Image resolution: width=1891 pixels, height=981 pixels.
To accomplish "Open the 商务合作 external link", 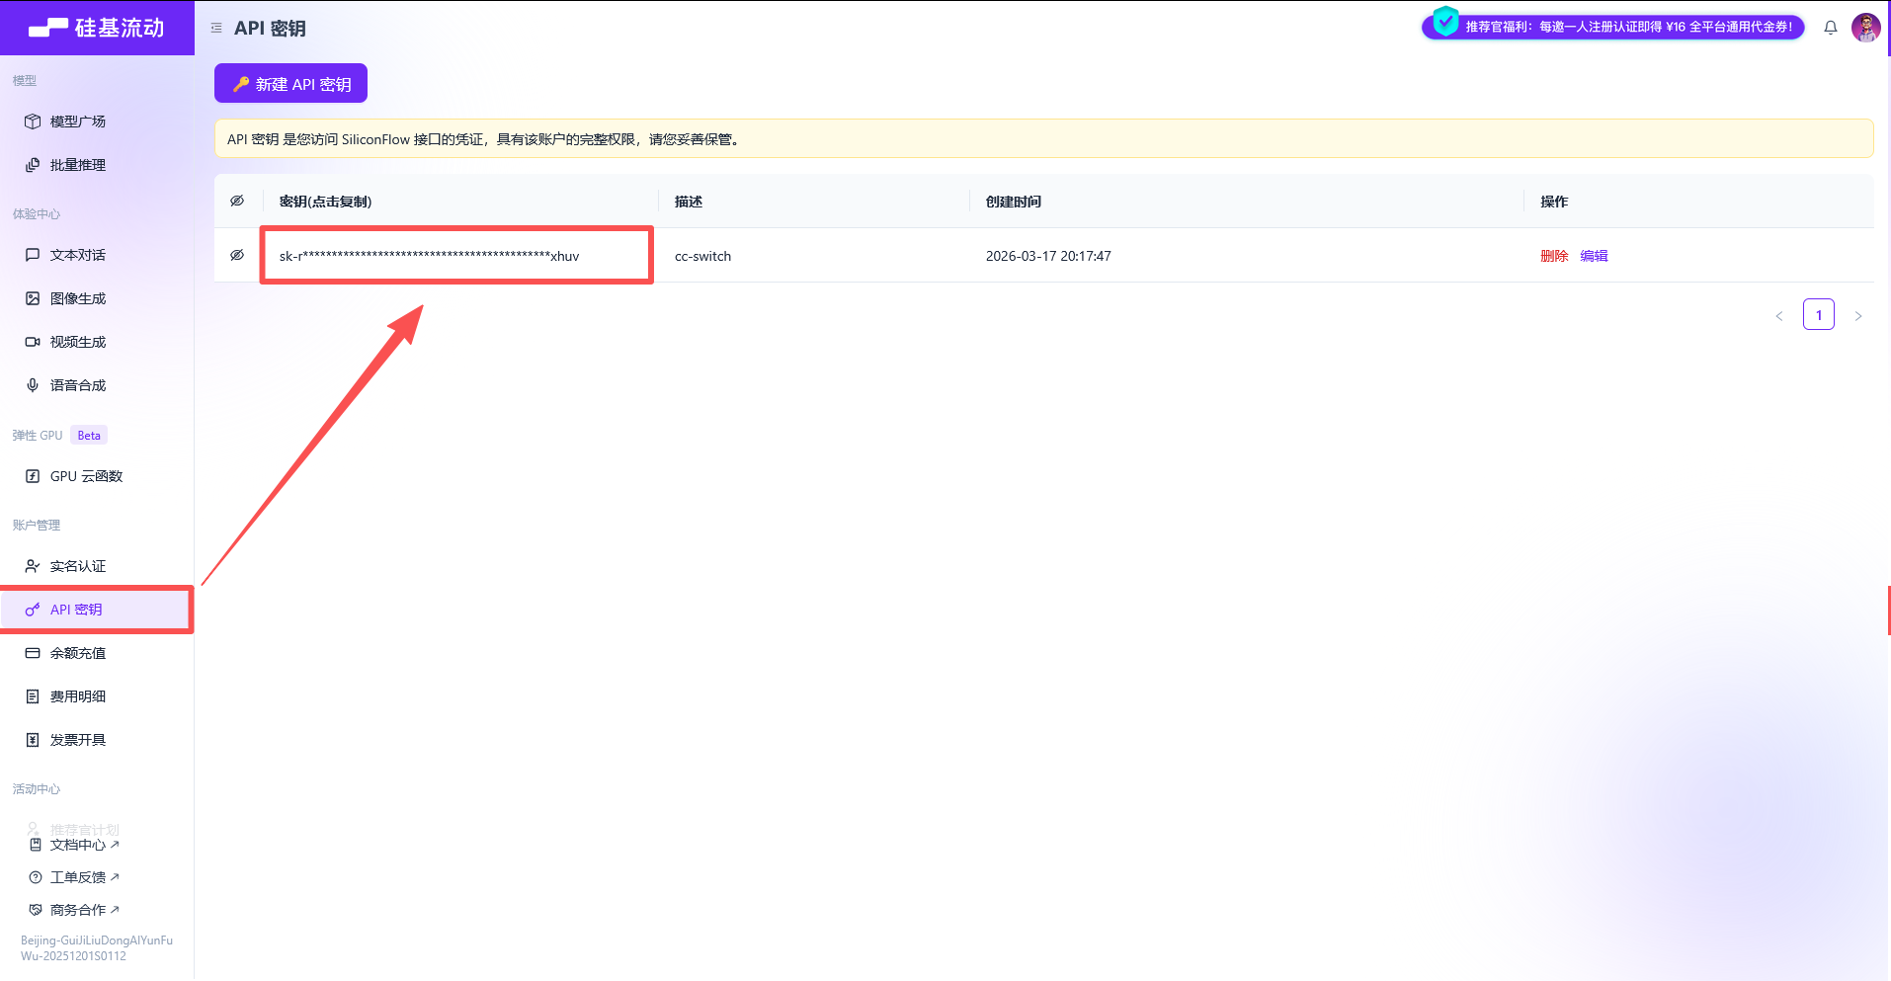I will point(84,910).
